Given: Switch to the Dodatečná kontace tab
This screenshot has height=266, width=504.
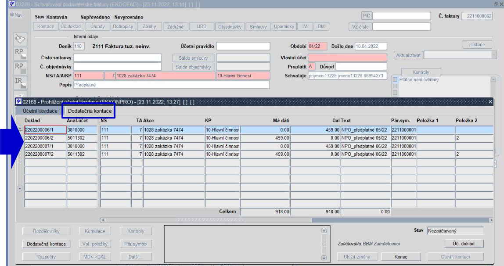Looking at the screenshot, I should (x=90, y=111).
